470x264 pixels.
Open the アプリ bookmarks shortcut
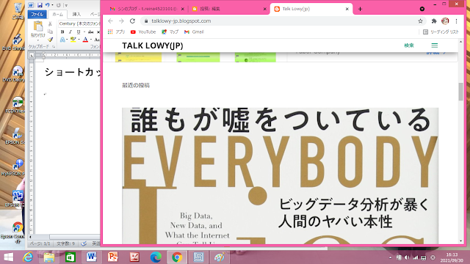(116, 32)
